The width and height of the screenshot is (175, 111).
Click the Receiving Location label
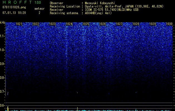(65, 6)
